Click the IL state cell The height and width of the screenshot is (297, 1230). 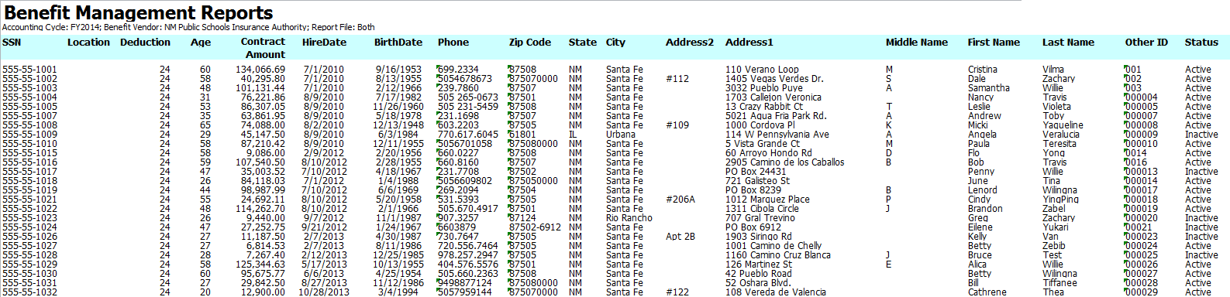pyautogui.click(x=572, y=135)
